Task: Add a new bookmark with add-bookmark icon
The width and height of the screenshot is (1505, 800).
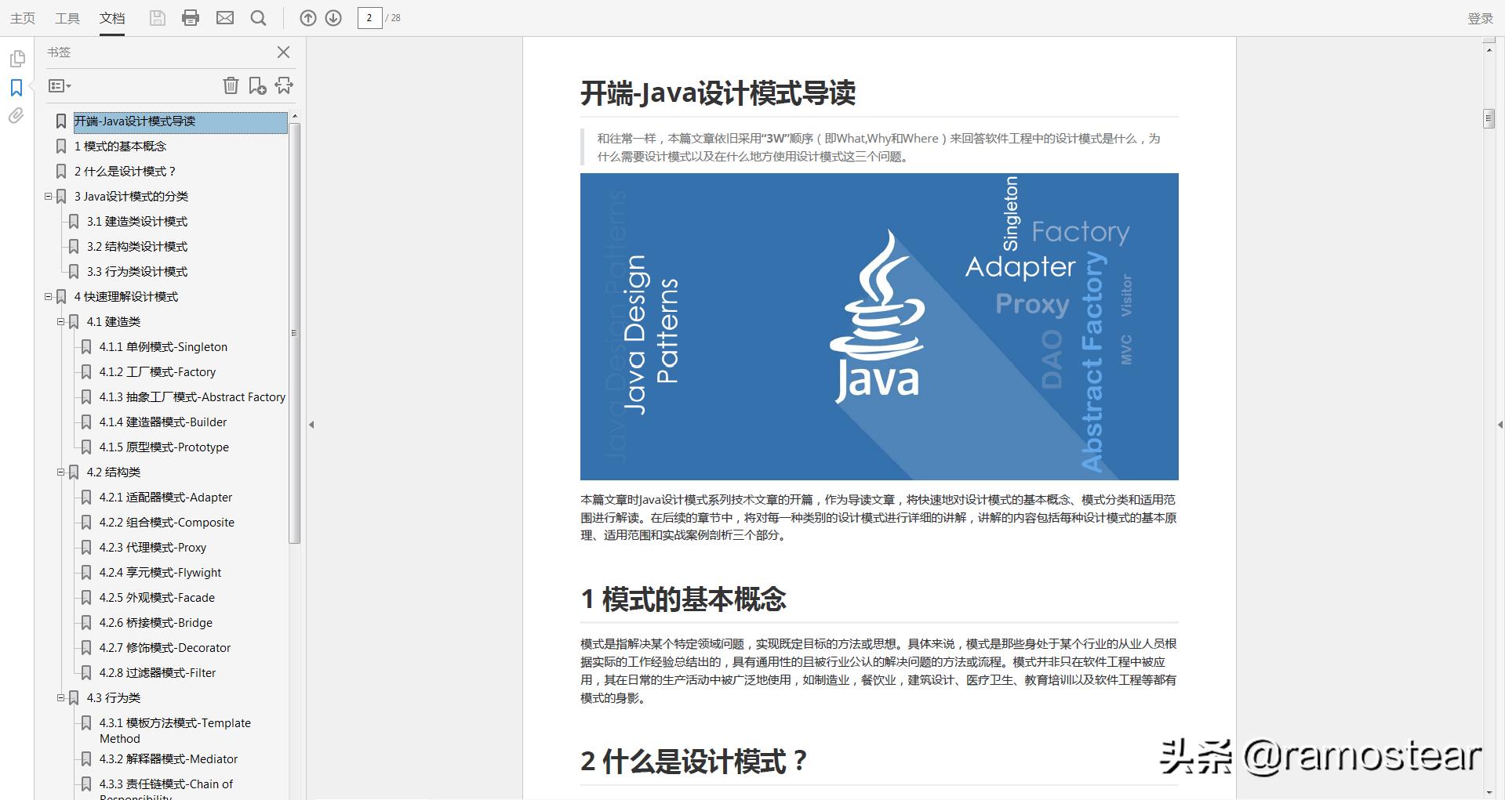Action: [x=258, y=85]
